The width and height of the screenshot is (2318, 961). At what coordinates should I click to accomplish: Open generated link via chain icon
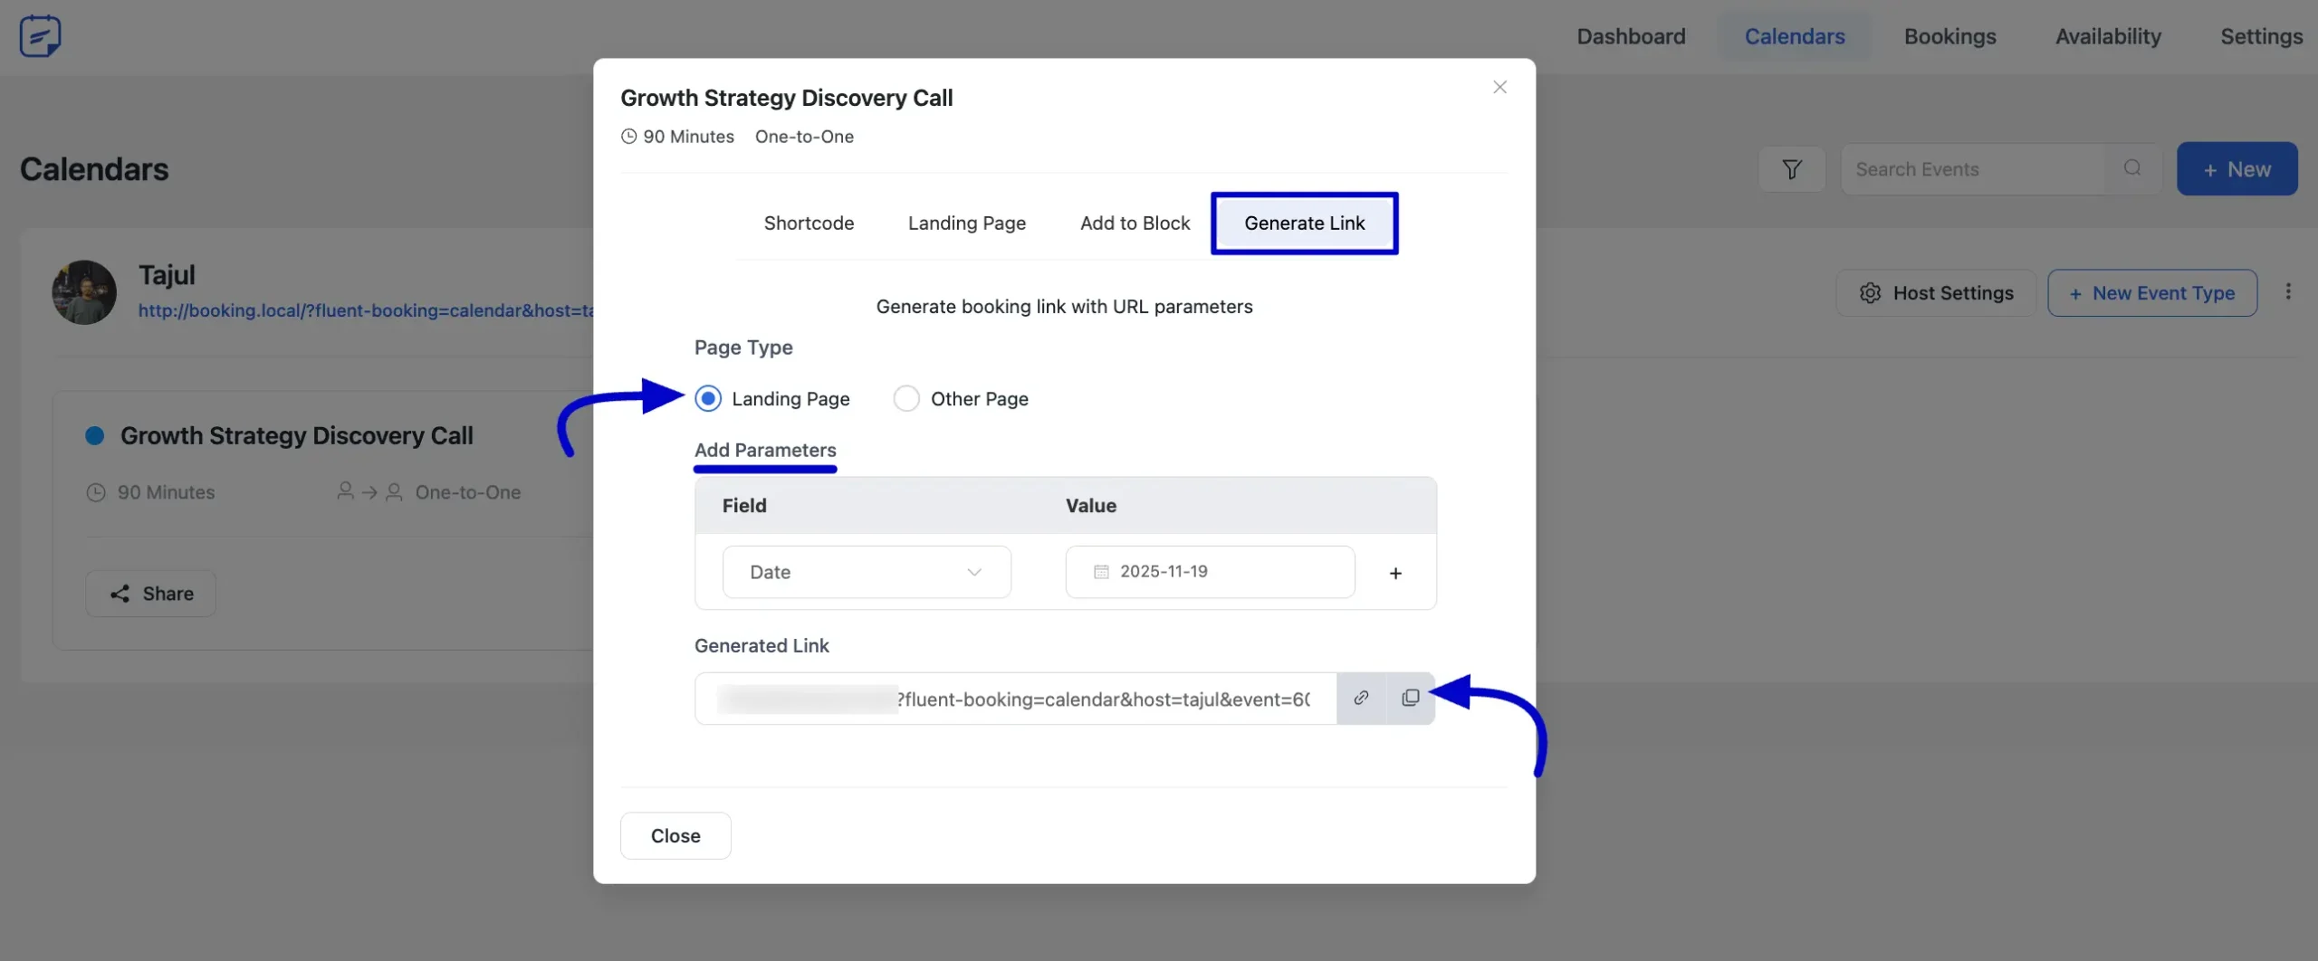click(1361, 698)
